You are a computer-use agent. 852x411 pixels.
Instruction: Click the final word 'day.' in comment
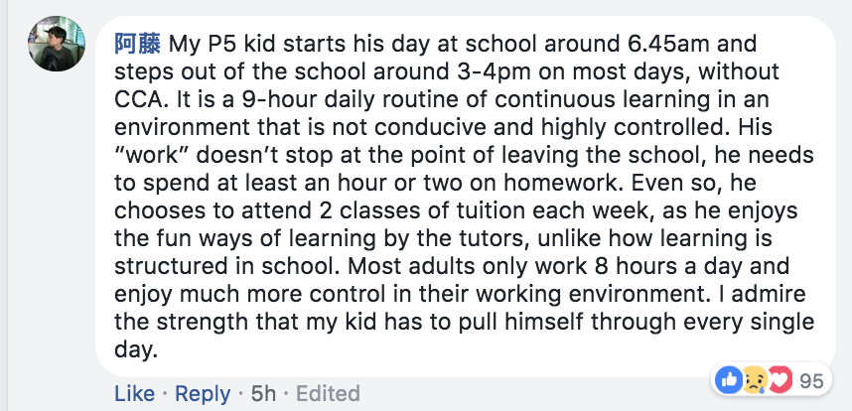pos(136,350)
